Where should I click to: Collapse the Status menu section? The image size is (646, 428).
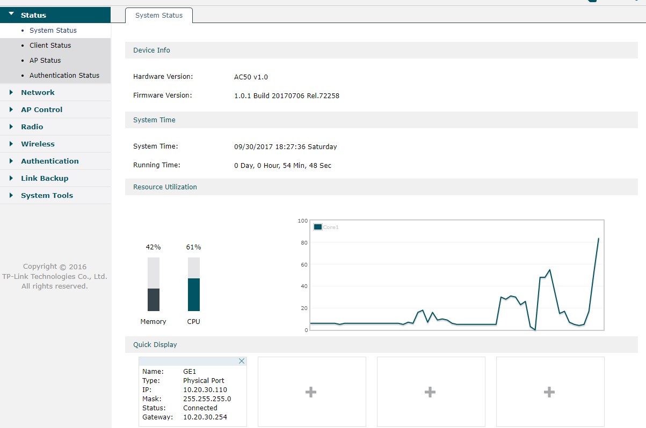(33, 15)
